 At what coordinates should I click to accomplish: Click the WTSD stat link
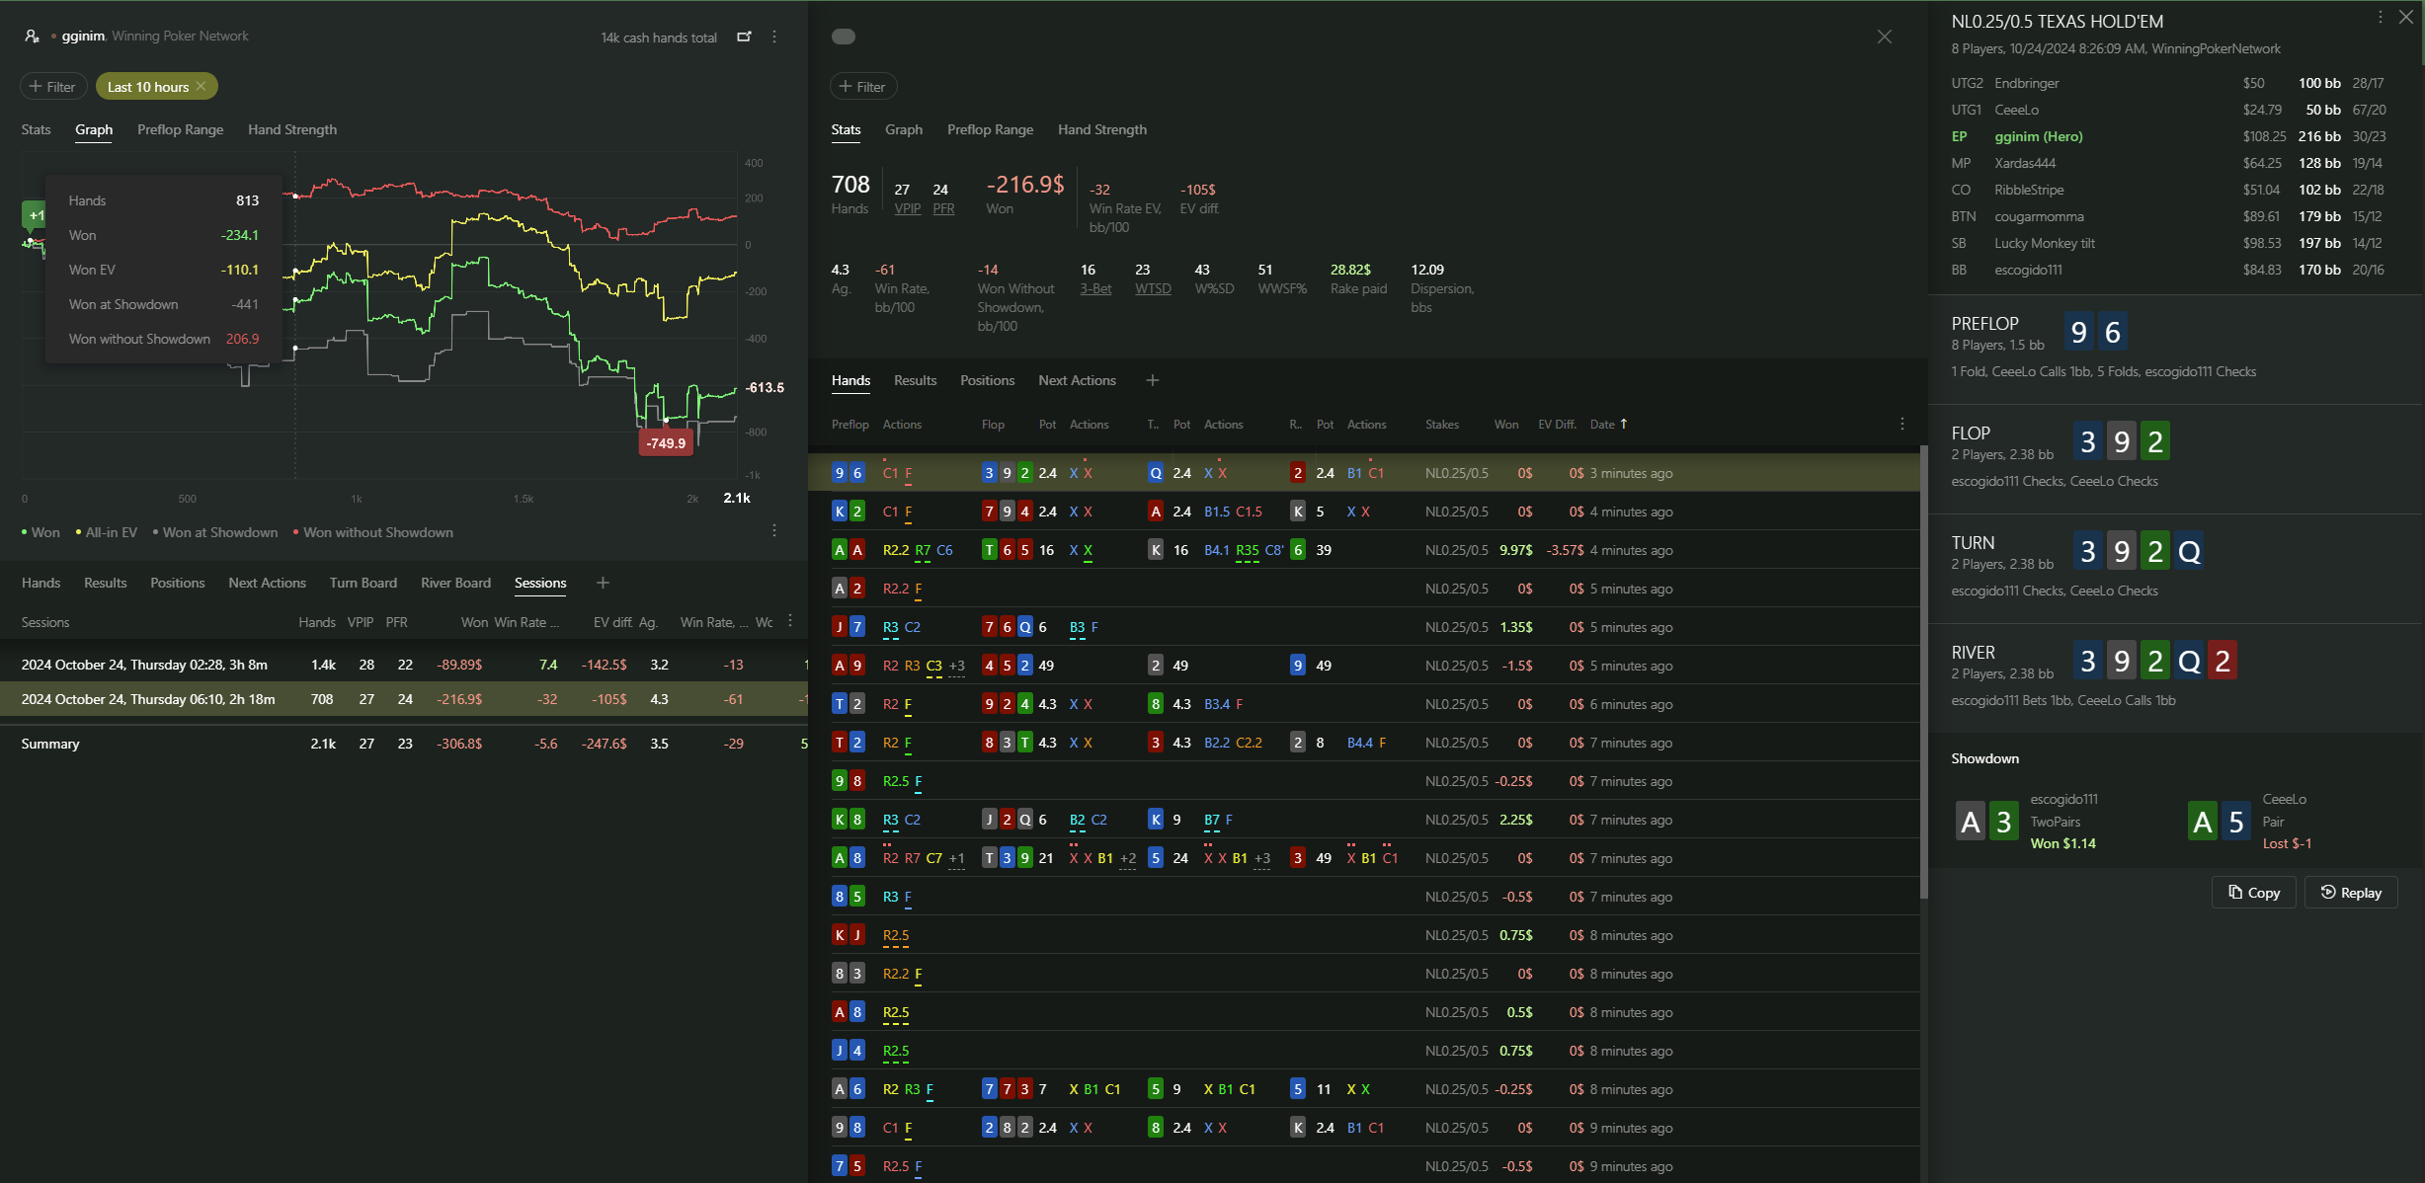[1153, 288]
